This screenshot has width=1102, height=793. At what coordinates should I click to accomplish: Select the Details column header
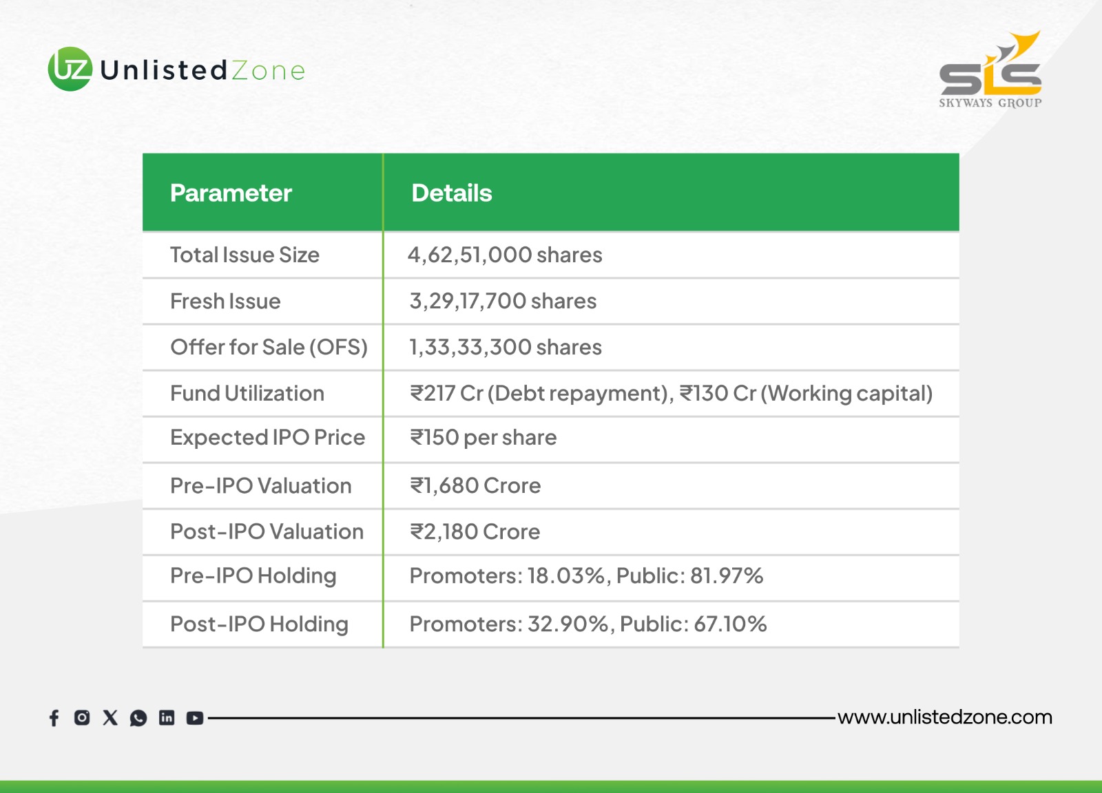coord(452,193)
